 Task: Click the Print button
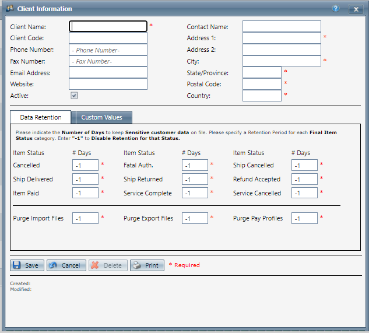tap(147, 265)
